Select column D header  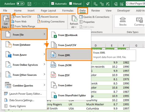[96, 46]
